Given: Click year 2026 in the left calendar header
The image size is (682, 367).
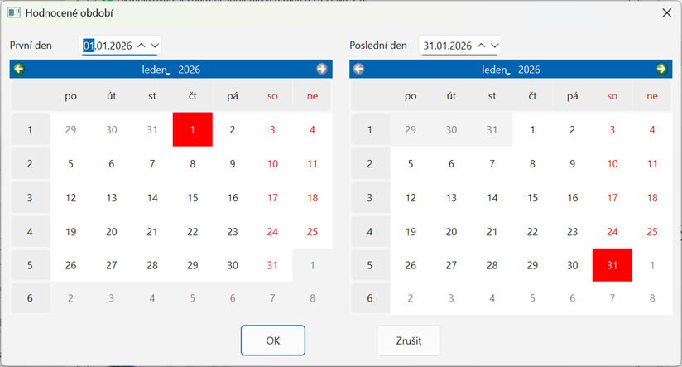Looking at the screenshot, I should [189, 70].
